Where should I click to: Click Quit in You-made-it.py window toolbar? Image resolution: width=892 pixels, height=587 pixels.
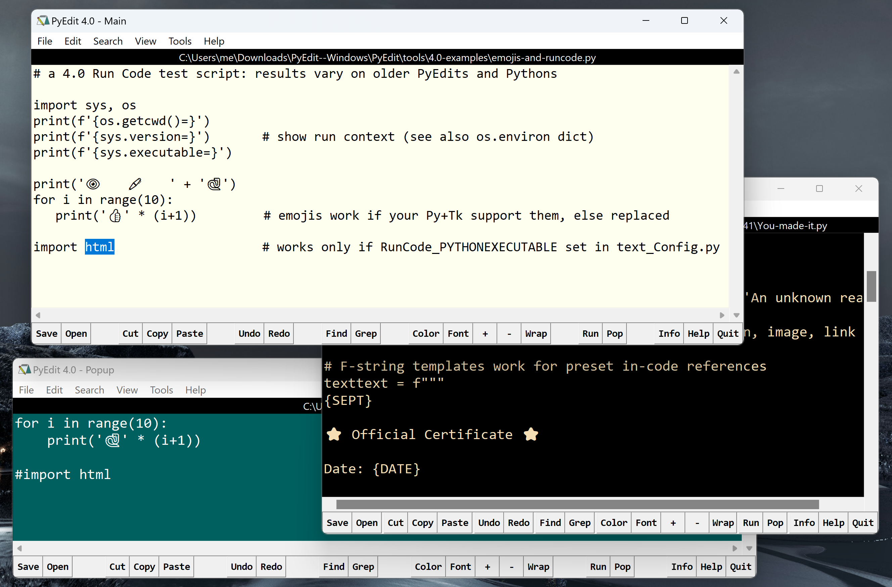click(x=863, y=523)
